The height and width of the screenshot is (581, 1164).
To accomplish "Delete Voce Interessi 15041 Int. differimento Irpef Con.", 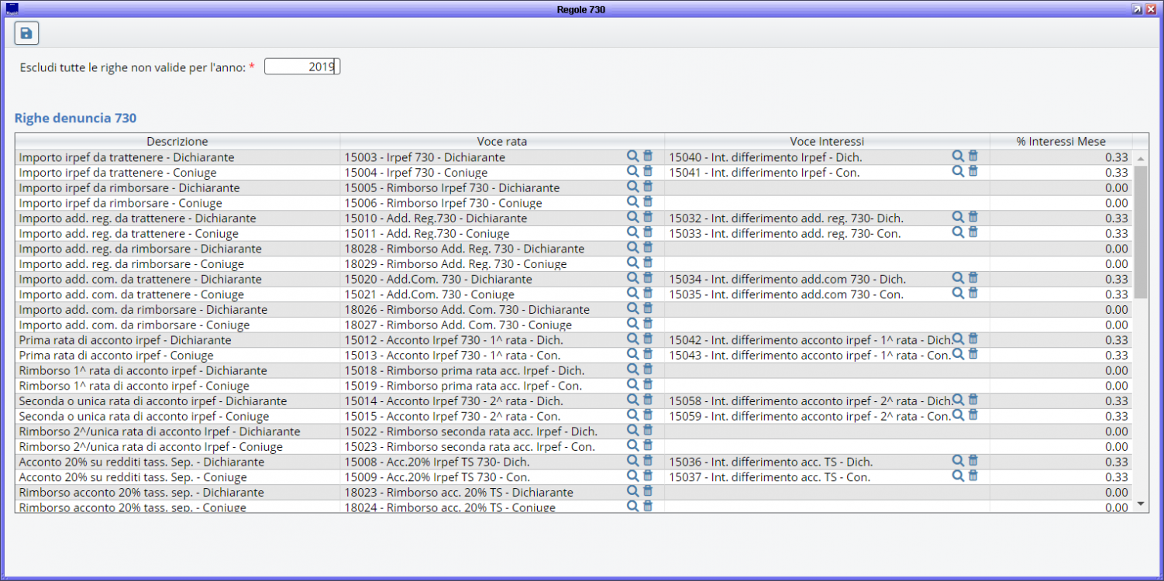I will 973,171.
